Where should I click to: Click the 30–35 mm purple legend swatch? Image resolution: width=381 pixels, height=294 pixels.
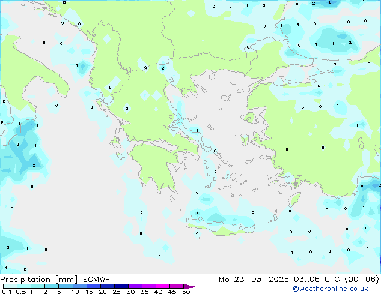click(x=135, y=286)
